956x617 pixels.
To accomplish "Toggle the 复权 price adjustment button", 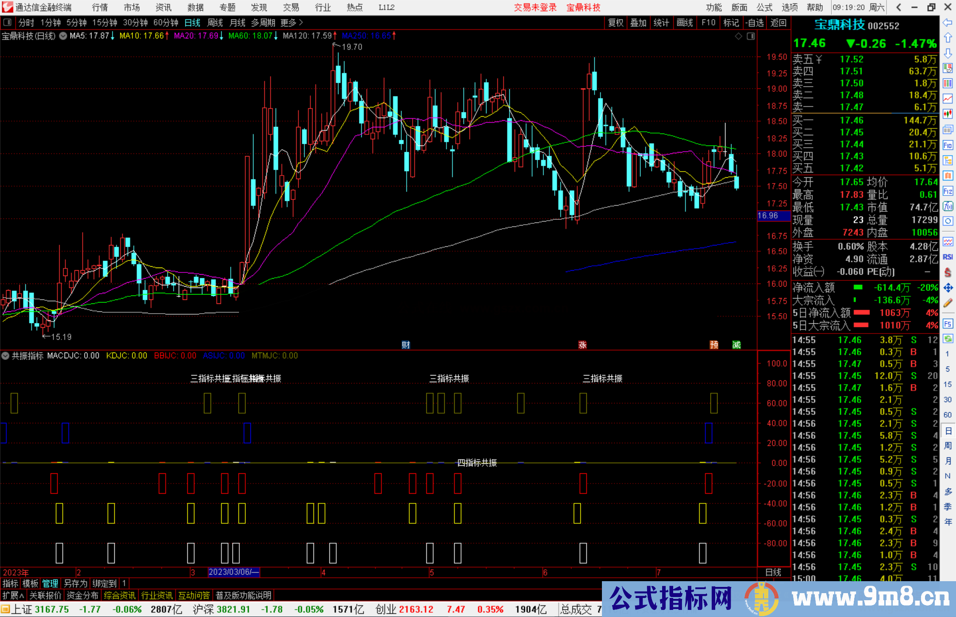I will [x=615, y=23].
